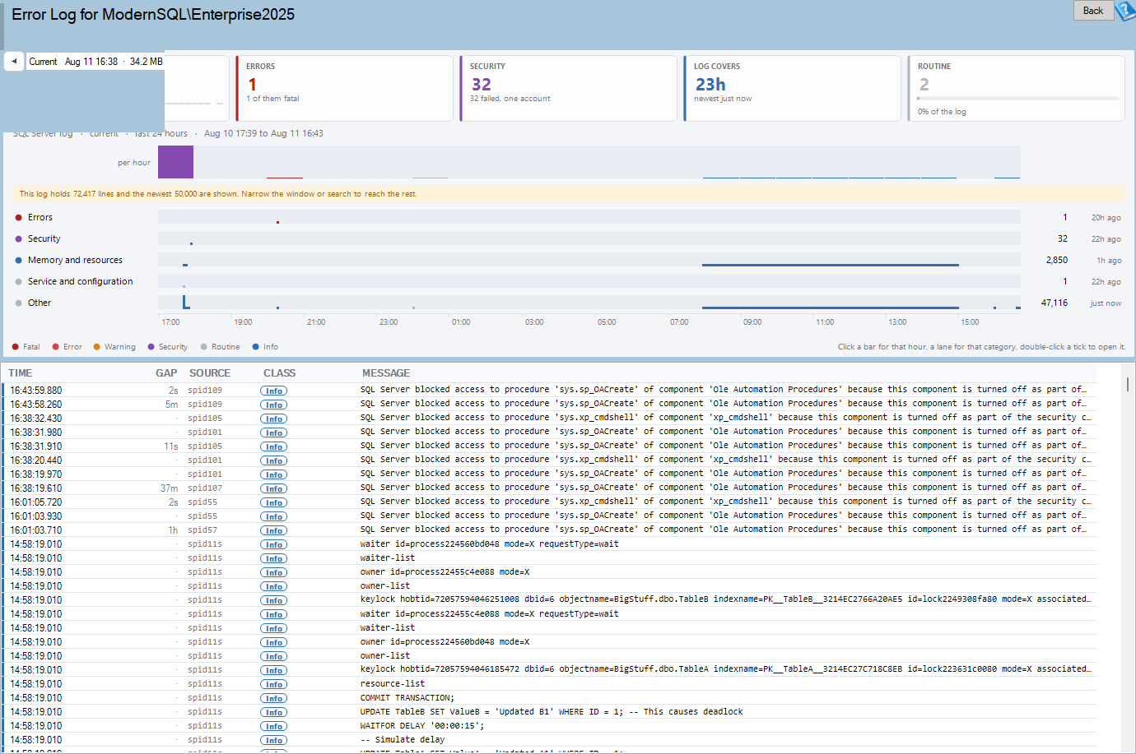1136x754 pixels.
Task: Click the Info badge on the COMMIT TRANSACTION row
Action: [274, 698]
